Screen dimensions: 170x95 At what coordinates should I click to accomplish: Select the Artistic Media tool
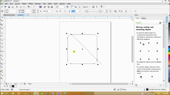(2, 36)
